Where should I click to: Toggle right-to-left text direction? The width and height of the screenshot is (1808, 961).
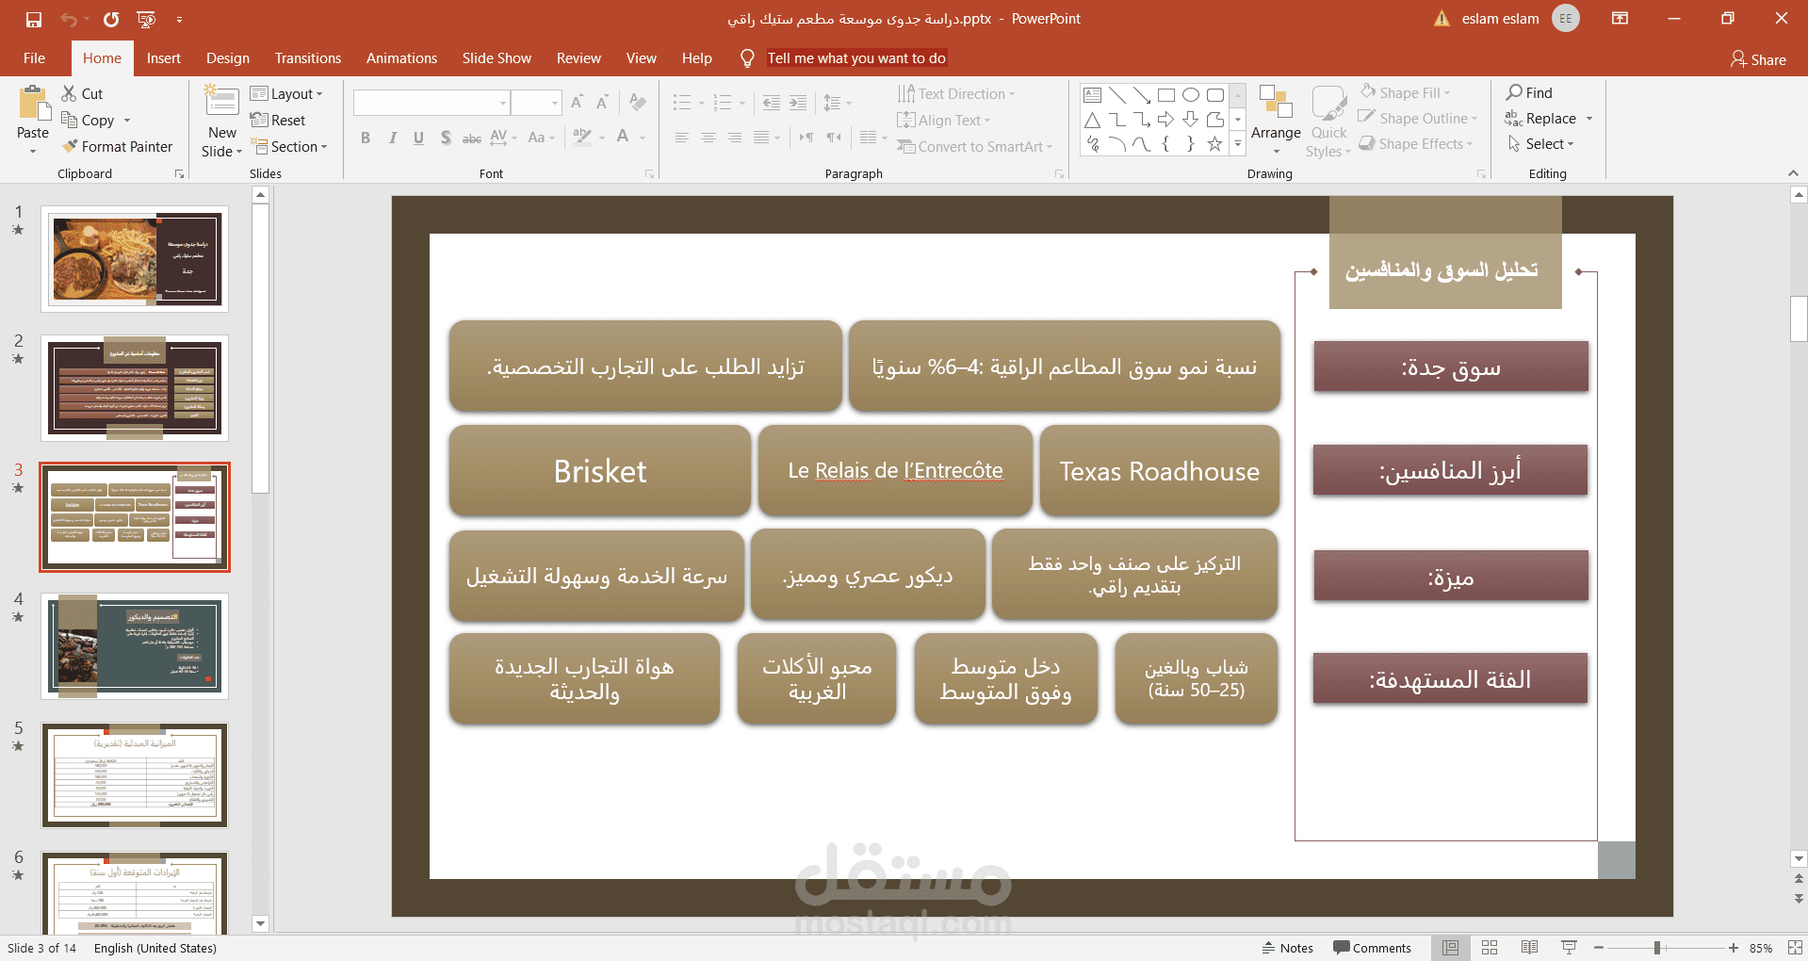pos(834,138)
